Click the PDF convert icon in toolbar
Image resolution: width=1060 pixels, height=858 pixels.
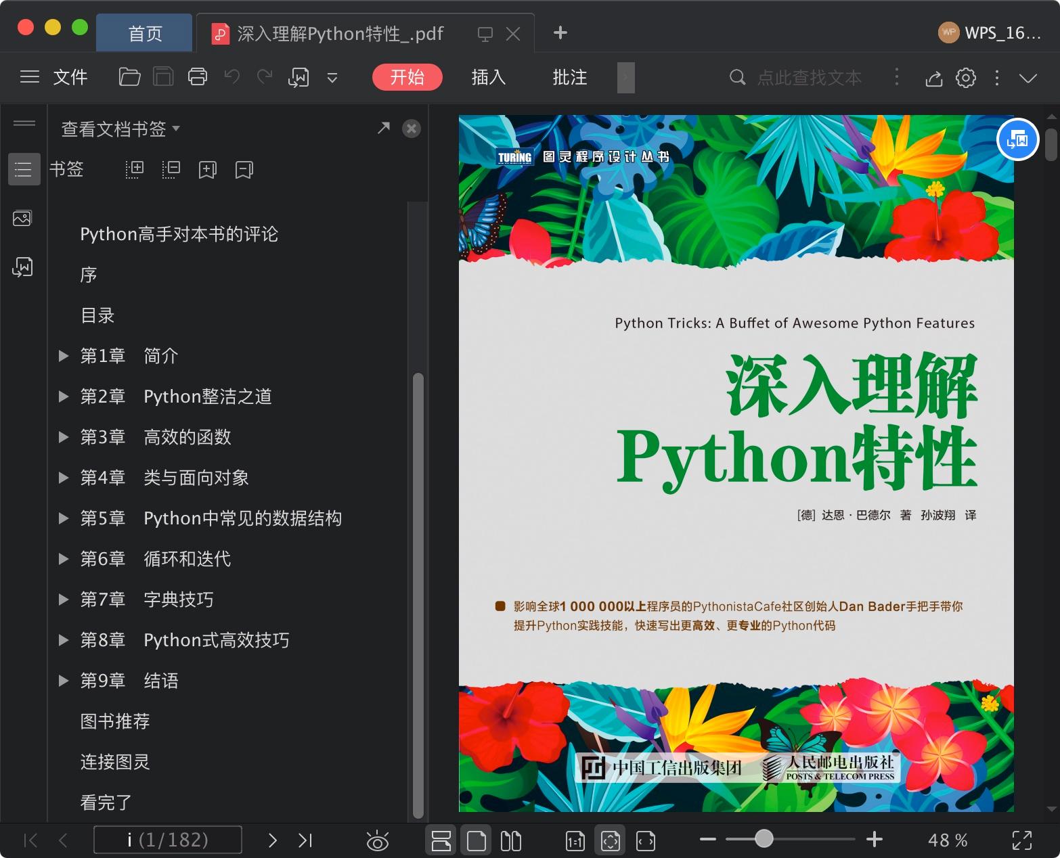coord(299,77)
